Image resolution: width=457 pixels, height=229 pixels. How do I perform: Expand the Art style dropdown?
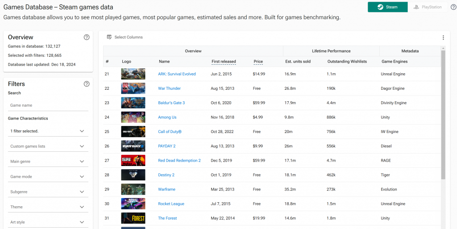pos(48,222)
